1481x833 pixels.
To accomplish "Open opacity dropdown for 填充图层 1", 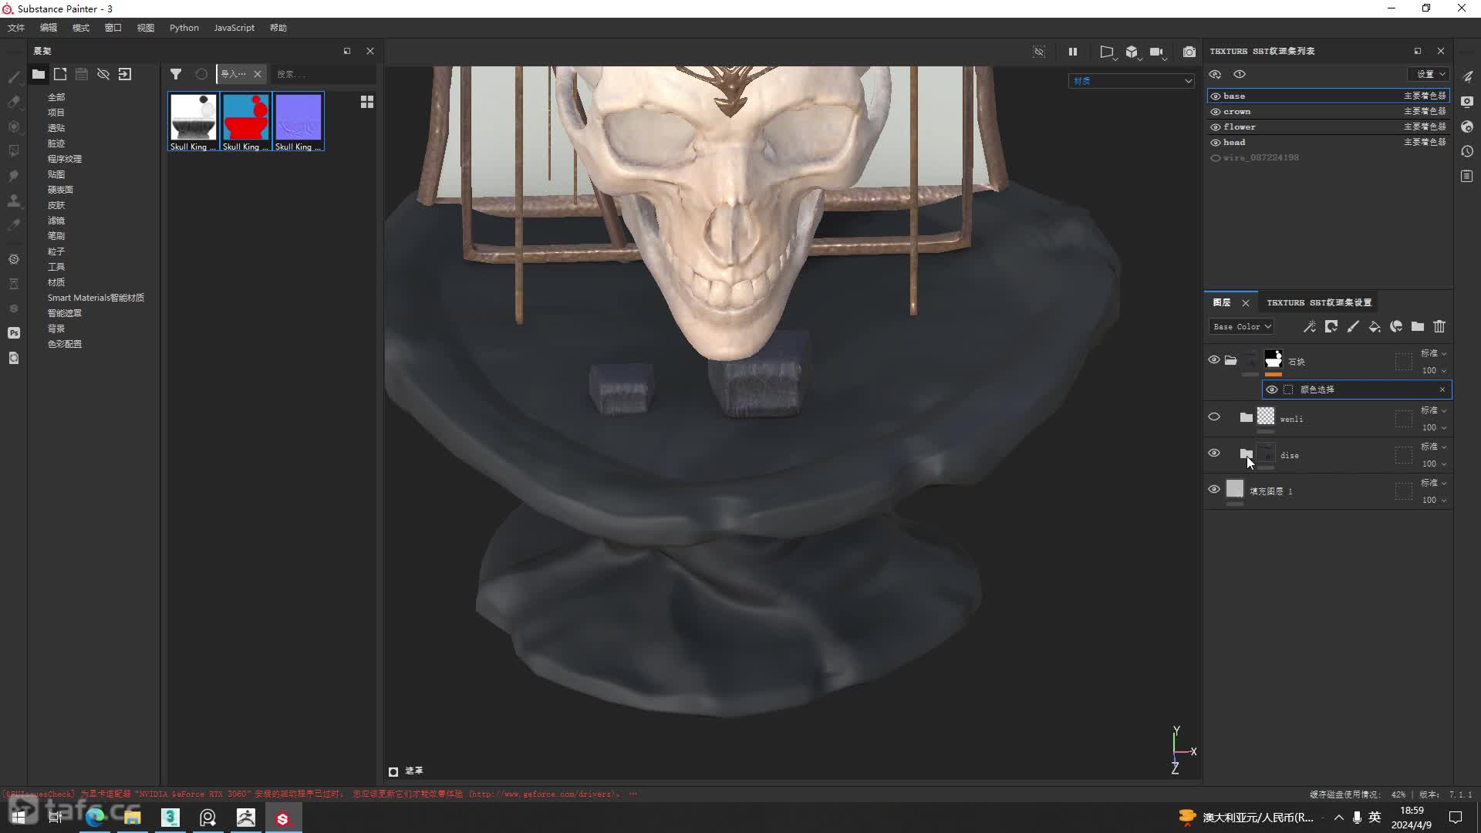I will coord(1434,500).
